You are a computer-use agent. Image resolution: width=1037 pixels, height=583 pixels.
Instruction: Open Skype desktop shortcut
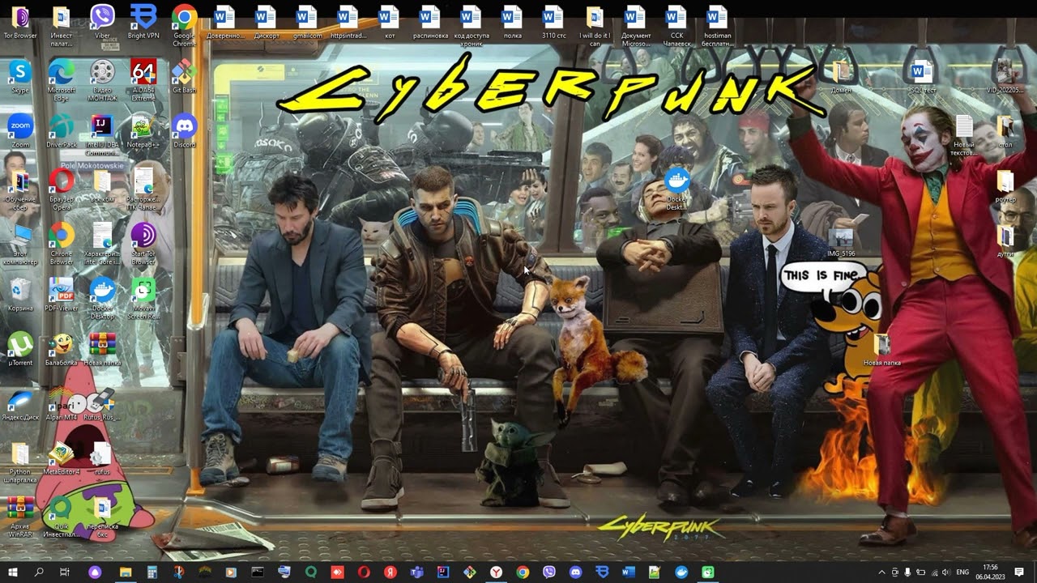20,77
